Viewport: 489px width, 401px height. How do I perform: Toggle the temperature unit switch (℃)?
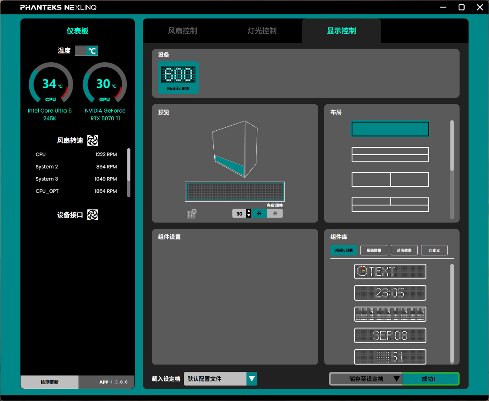tap(86, 51)
